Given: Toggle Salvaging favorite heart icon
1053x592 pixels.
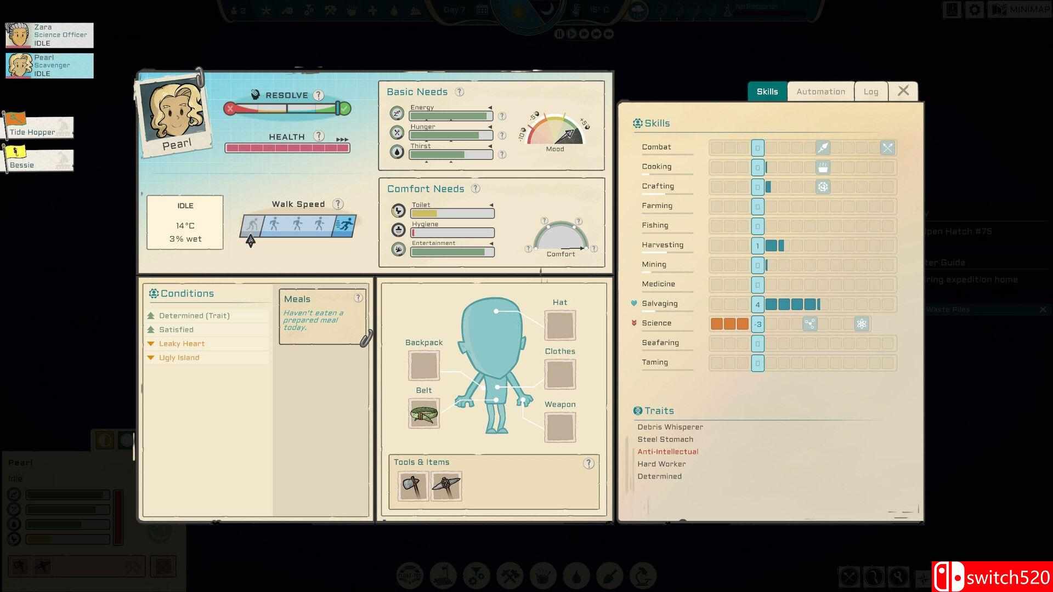Looking at the screenshot, I should coord(634,304).
